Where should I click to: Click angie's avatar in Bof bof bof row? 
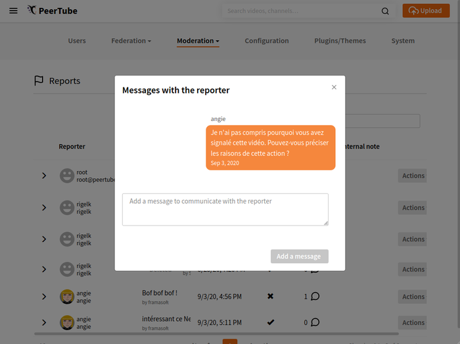[67, 297]
